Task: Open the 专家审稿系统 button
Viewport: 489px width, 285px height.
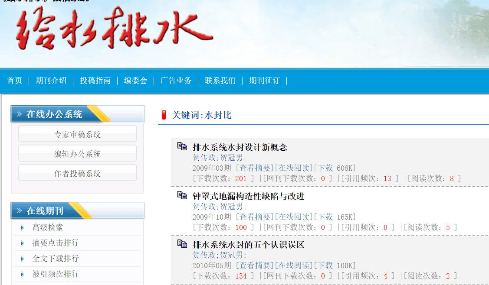Action: pos(77,134)
